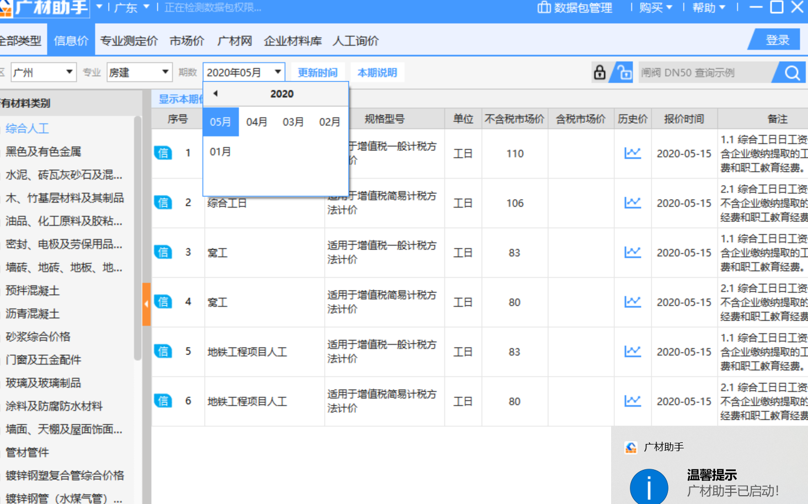Select 门窗及五金配件 category
The image size is (808, 504).
(44, 360)
